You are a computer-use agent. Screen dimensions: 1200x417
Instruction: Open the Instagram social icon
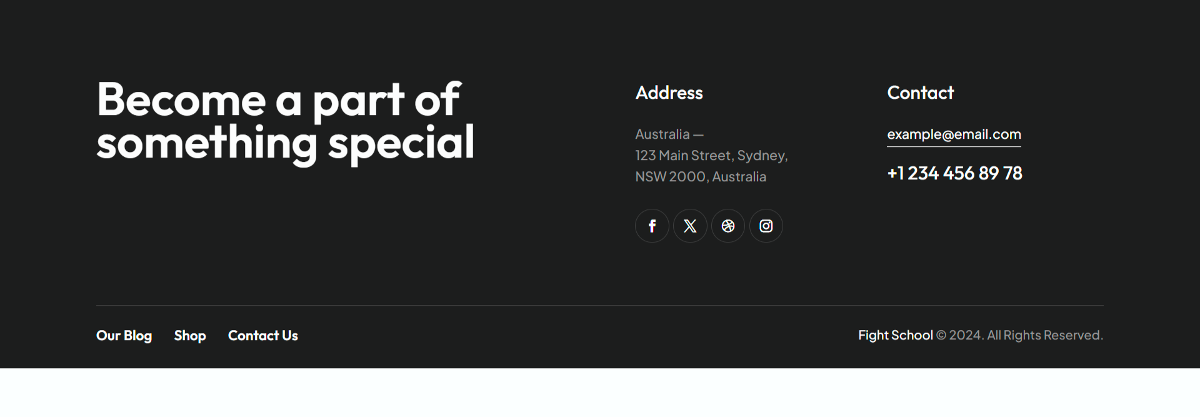tap(766, 226)
